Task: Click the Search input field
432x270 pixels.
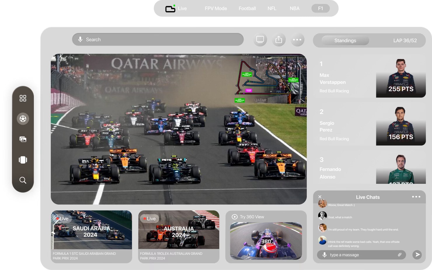Action: [x=158, y=39]
